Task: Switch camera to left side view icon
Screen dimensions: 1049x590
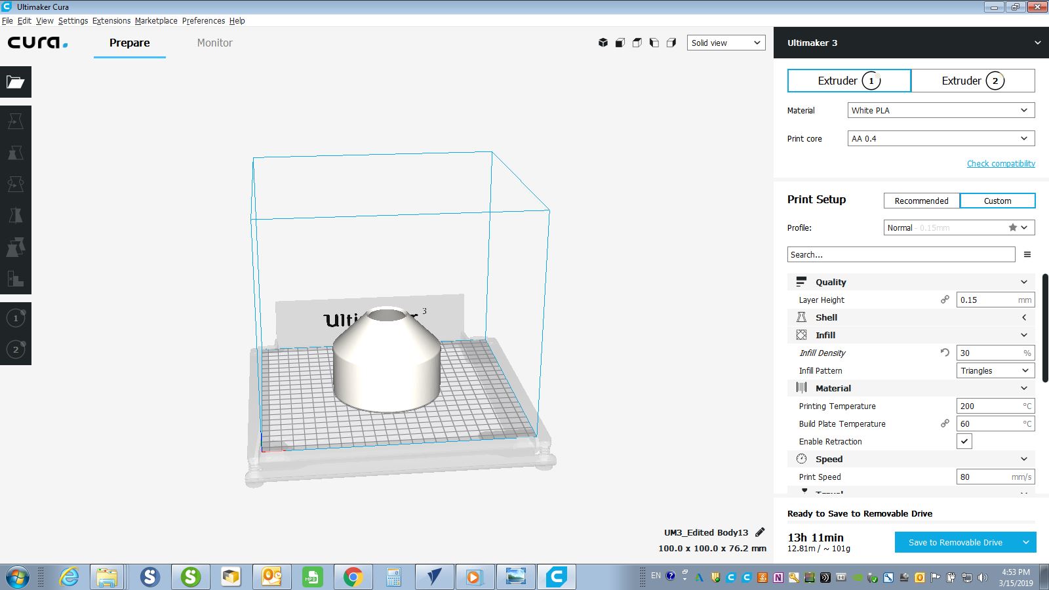Action: coord(654,43)
